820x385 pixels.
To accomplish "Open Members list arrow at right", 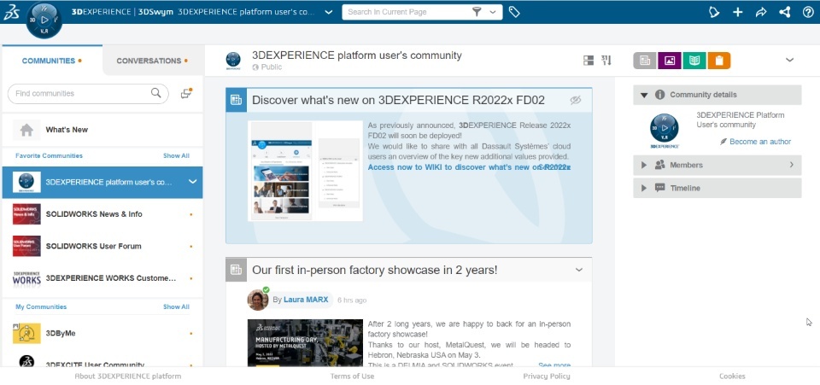I will click(x=791, y=165).
